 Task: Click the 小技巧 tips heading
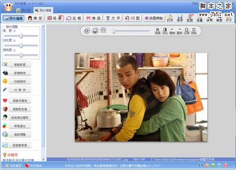click(x=12, y=155)
